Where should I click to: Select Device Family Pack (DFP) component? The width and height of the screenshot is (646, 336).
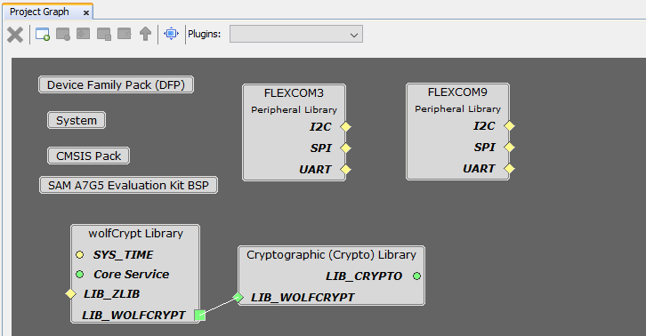117,84
